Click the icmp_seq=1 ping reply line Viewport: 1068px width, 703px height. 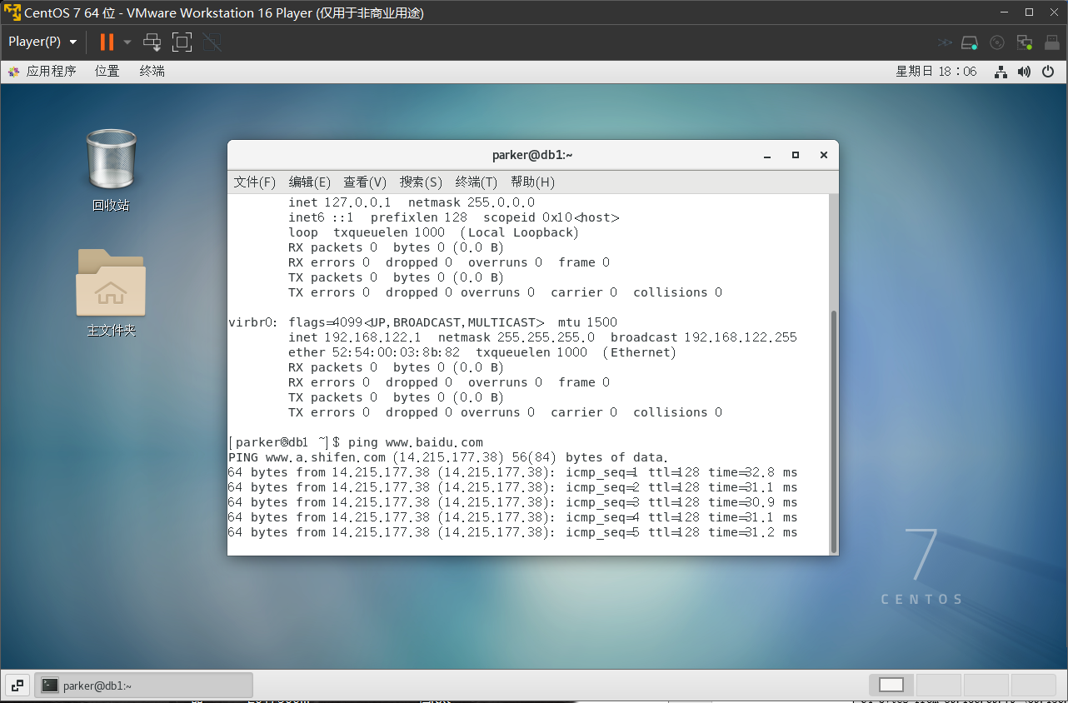click(512, 472)
